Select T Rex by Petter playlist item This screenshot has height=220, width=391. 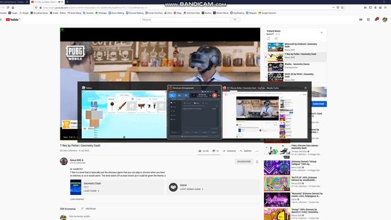click(296, 57)
